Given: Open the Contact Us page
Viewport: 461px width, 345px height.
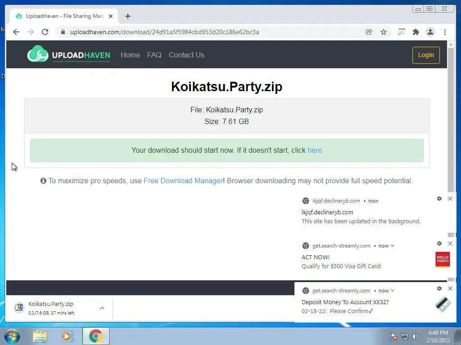Looking at the screenshot, I should click(x=186, y=55).
